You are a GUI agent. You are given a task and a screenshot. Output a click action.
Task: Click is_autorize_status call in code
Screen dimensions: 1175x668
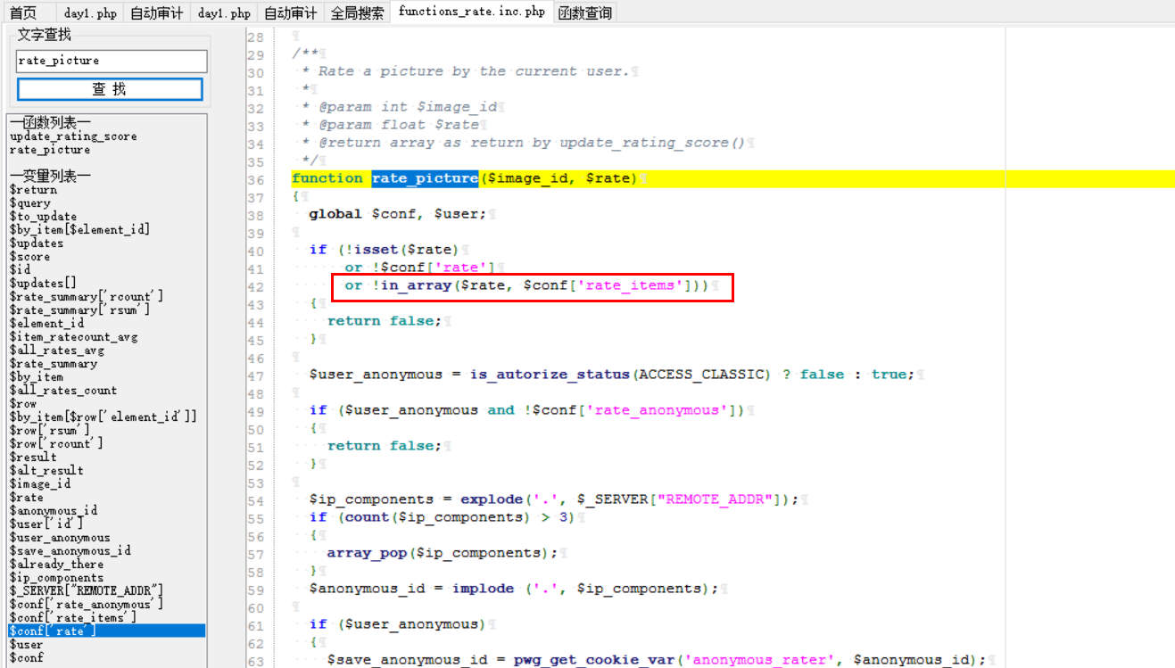tap(550, 375)
